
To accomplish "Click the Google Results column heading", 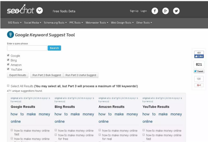I will [x=23, y=107].
